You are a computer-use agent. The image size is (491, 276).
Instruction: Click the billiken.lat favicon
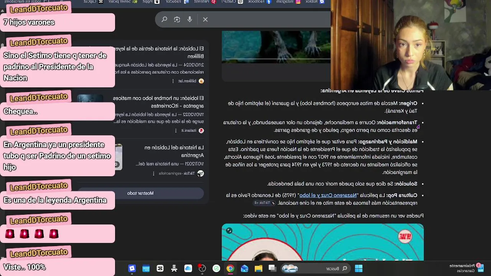click(x=201, y=81)
